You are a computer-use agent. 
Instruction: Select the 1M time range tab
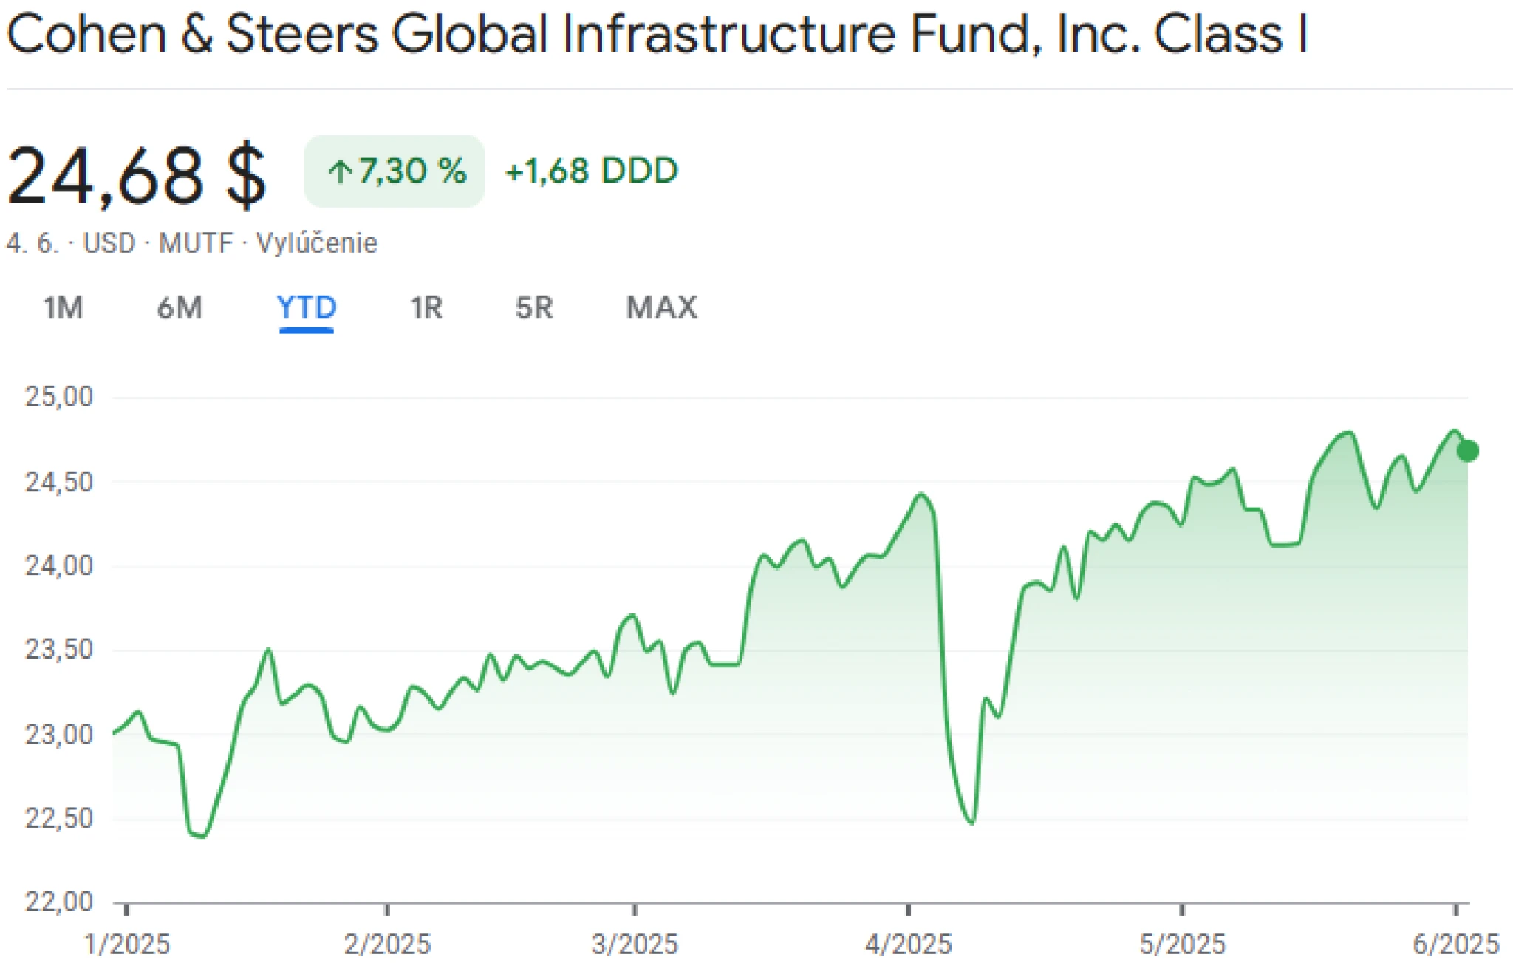(x=63, y=307)
